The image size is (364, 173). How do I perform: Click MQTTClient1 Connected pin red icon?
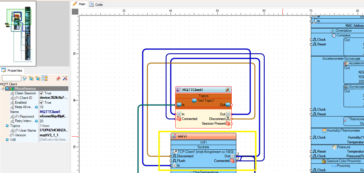tap(179, 119)
